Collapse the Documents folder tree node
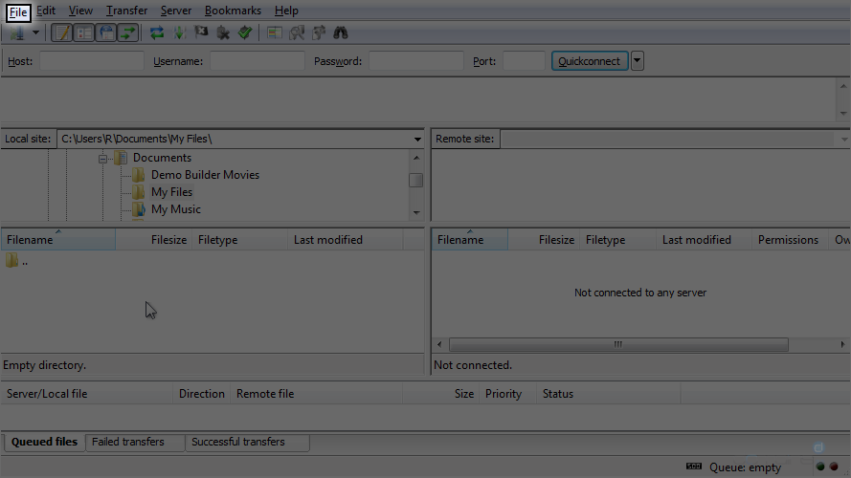Screen dimensions: 851x478 point(102,159)
